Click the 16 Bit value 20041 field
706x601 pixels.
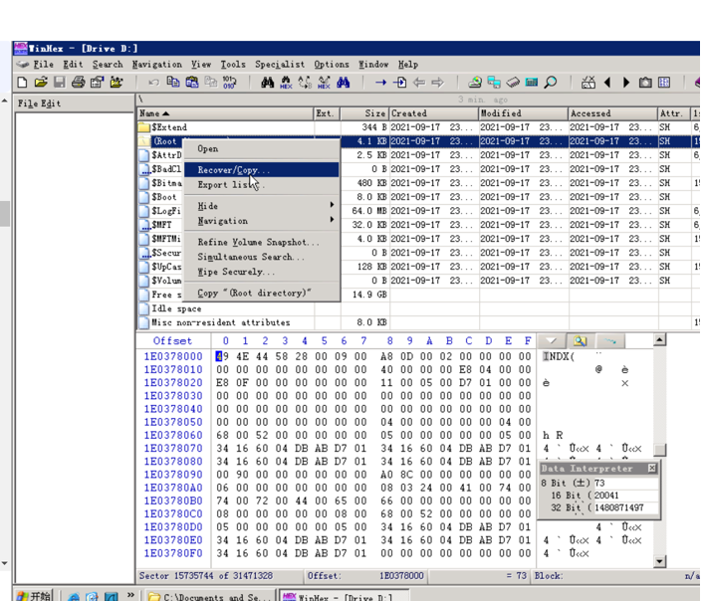click(x=625, y=496)
